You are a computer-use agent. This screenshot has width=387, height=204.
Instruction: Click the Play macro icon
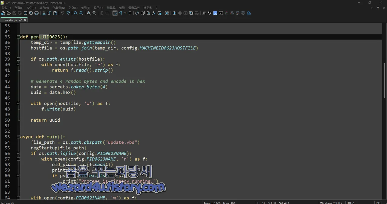click(x=185, y=13)
